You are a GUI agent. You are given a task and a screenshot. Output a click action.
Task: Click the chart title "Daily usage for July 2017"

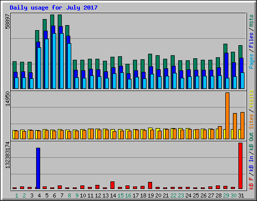click(54, 8)
